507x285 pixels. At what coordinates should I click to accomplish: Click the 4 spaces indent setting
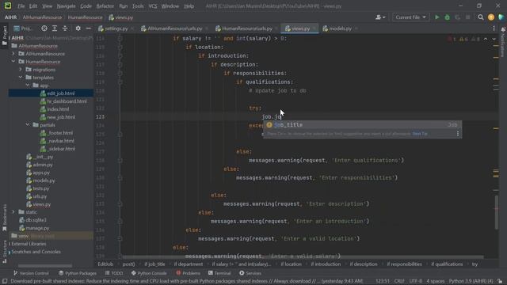point(436,281)
